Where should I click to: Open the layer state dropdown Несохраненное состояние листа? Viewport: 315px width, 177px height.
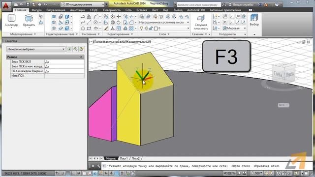(164, 23)
